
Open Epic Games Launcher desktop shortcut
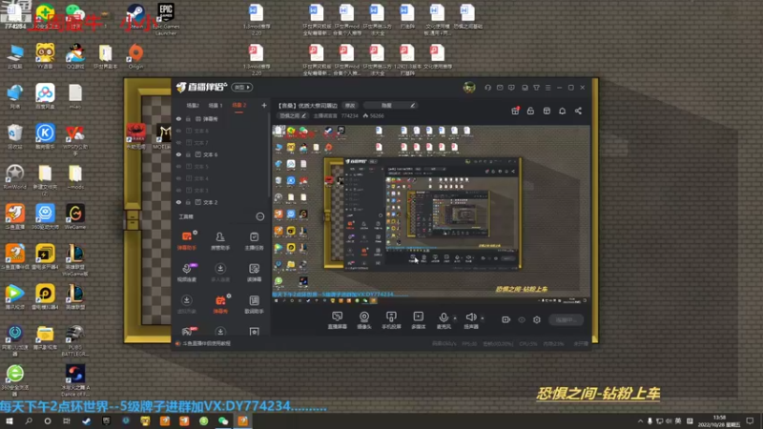point(166,19)
